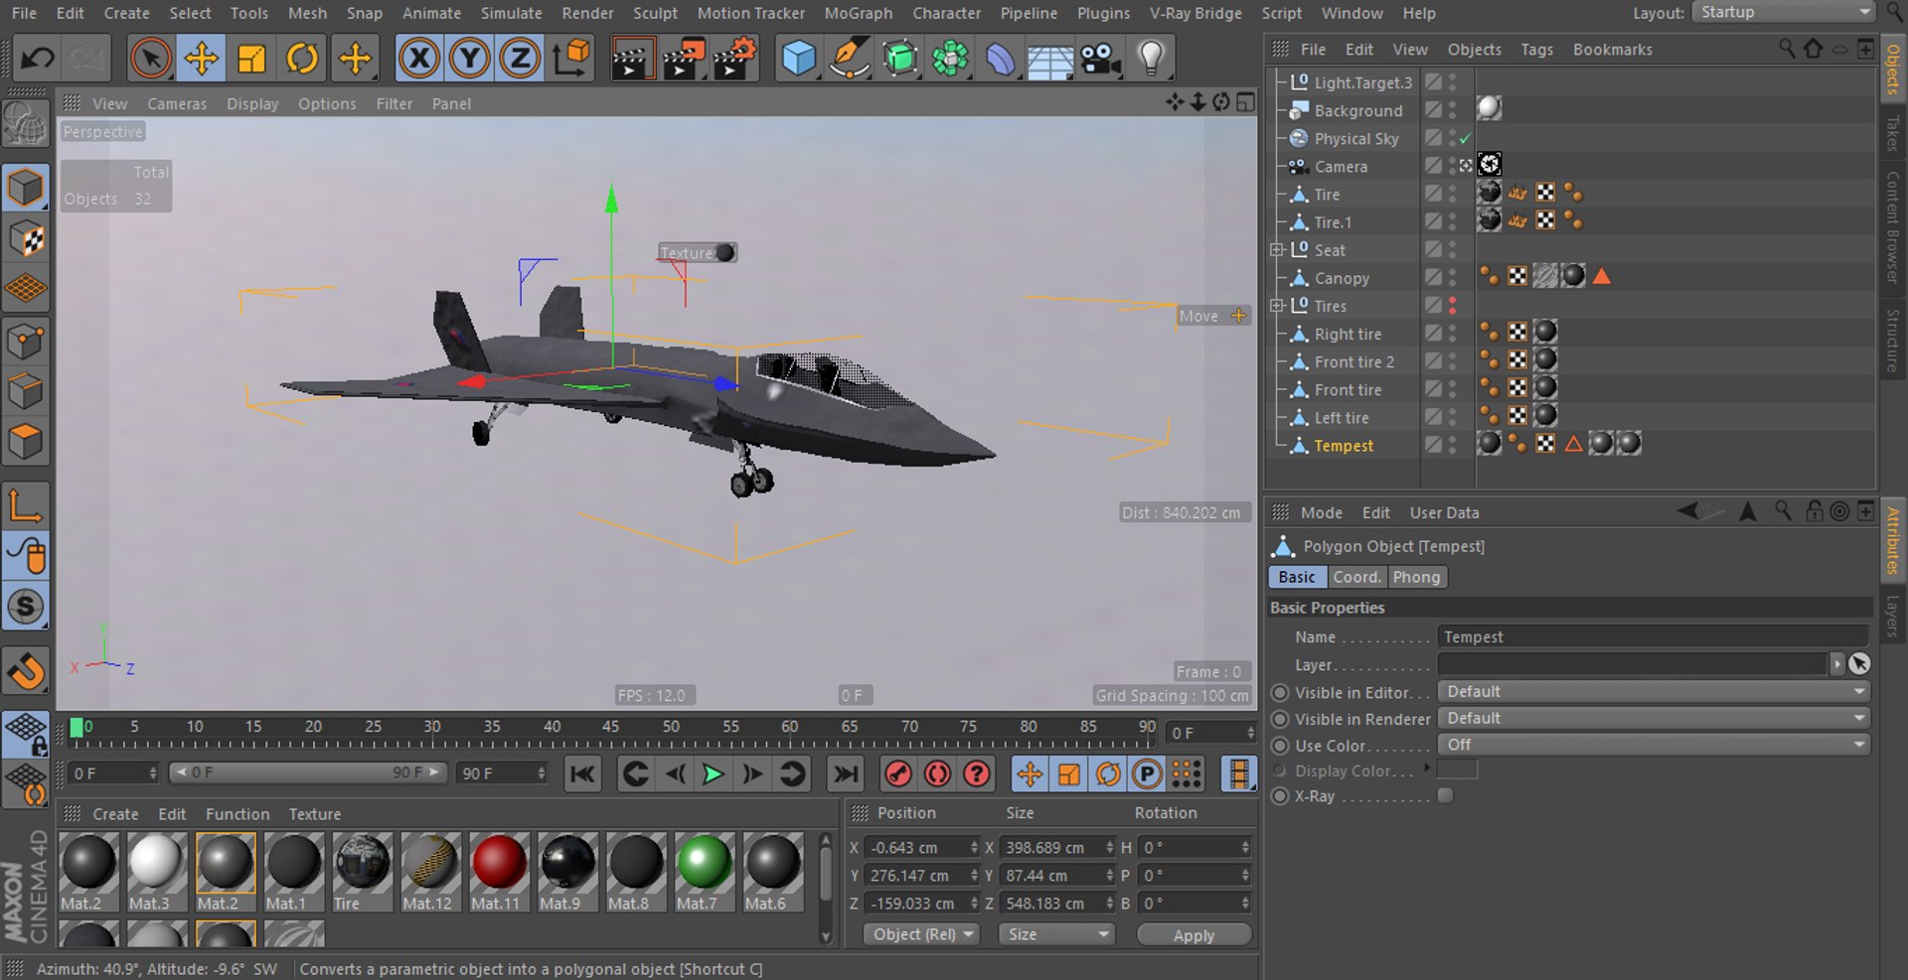Open the Visible in Editor dropdown
The height and width of the screenshot is (980, 1908).
(1654, 692)
